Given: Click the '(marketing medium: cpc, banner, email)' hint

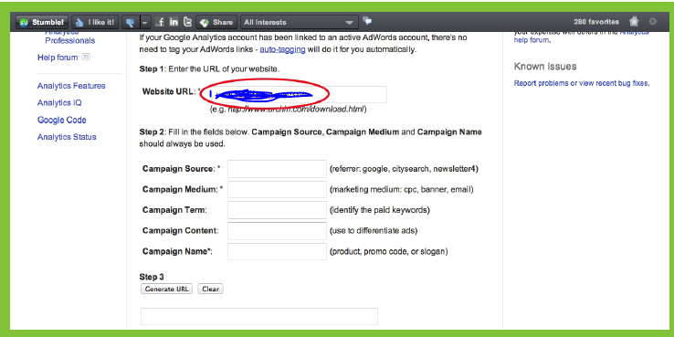Looking at the screenshot, I should coord(402,189).
